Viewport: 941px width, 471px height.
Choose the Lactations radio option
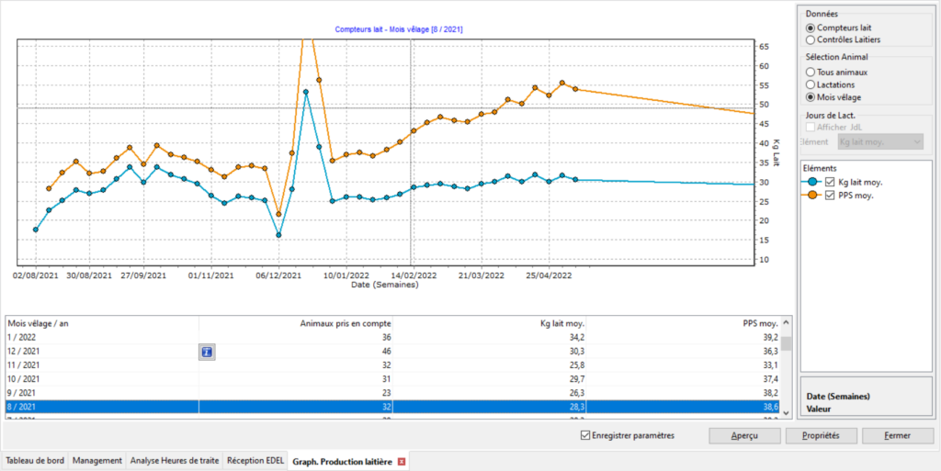[x=810, y=84]
